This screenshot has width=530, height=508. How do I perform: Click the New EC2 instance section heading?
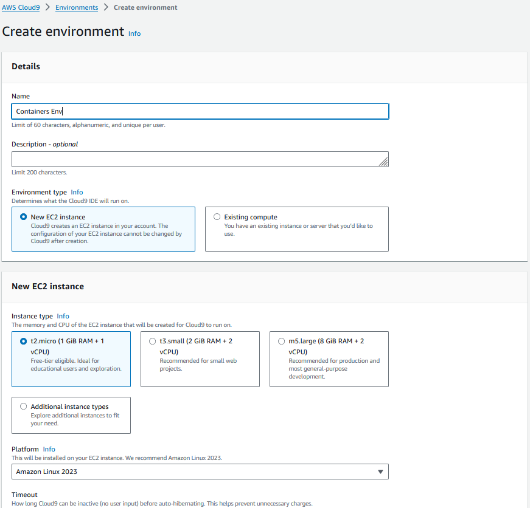coord(47,287)
